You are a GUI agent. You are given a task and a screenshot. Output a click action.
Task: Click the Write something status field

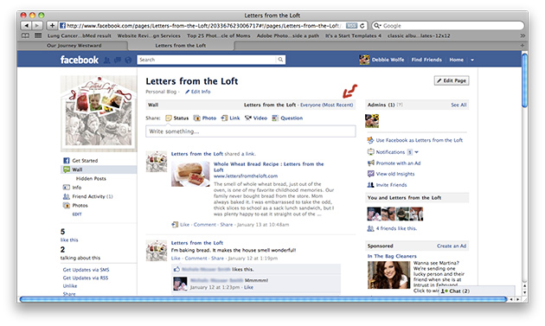coord(251,131)
